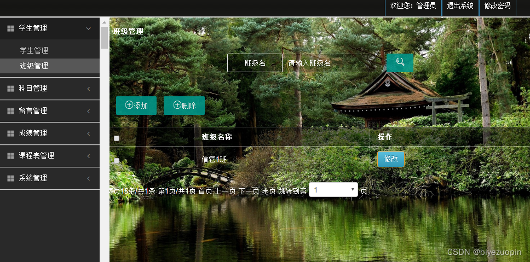Expand the 成绩管理 menu chevron

tap(89, 133)
